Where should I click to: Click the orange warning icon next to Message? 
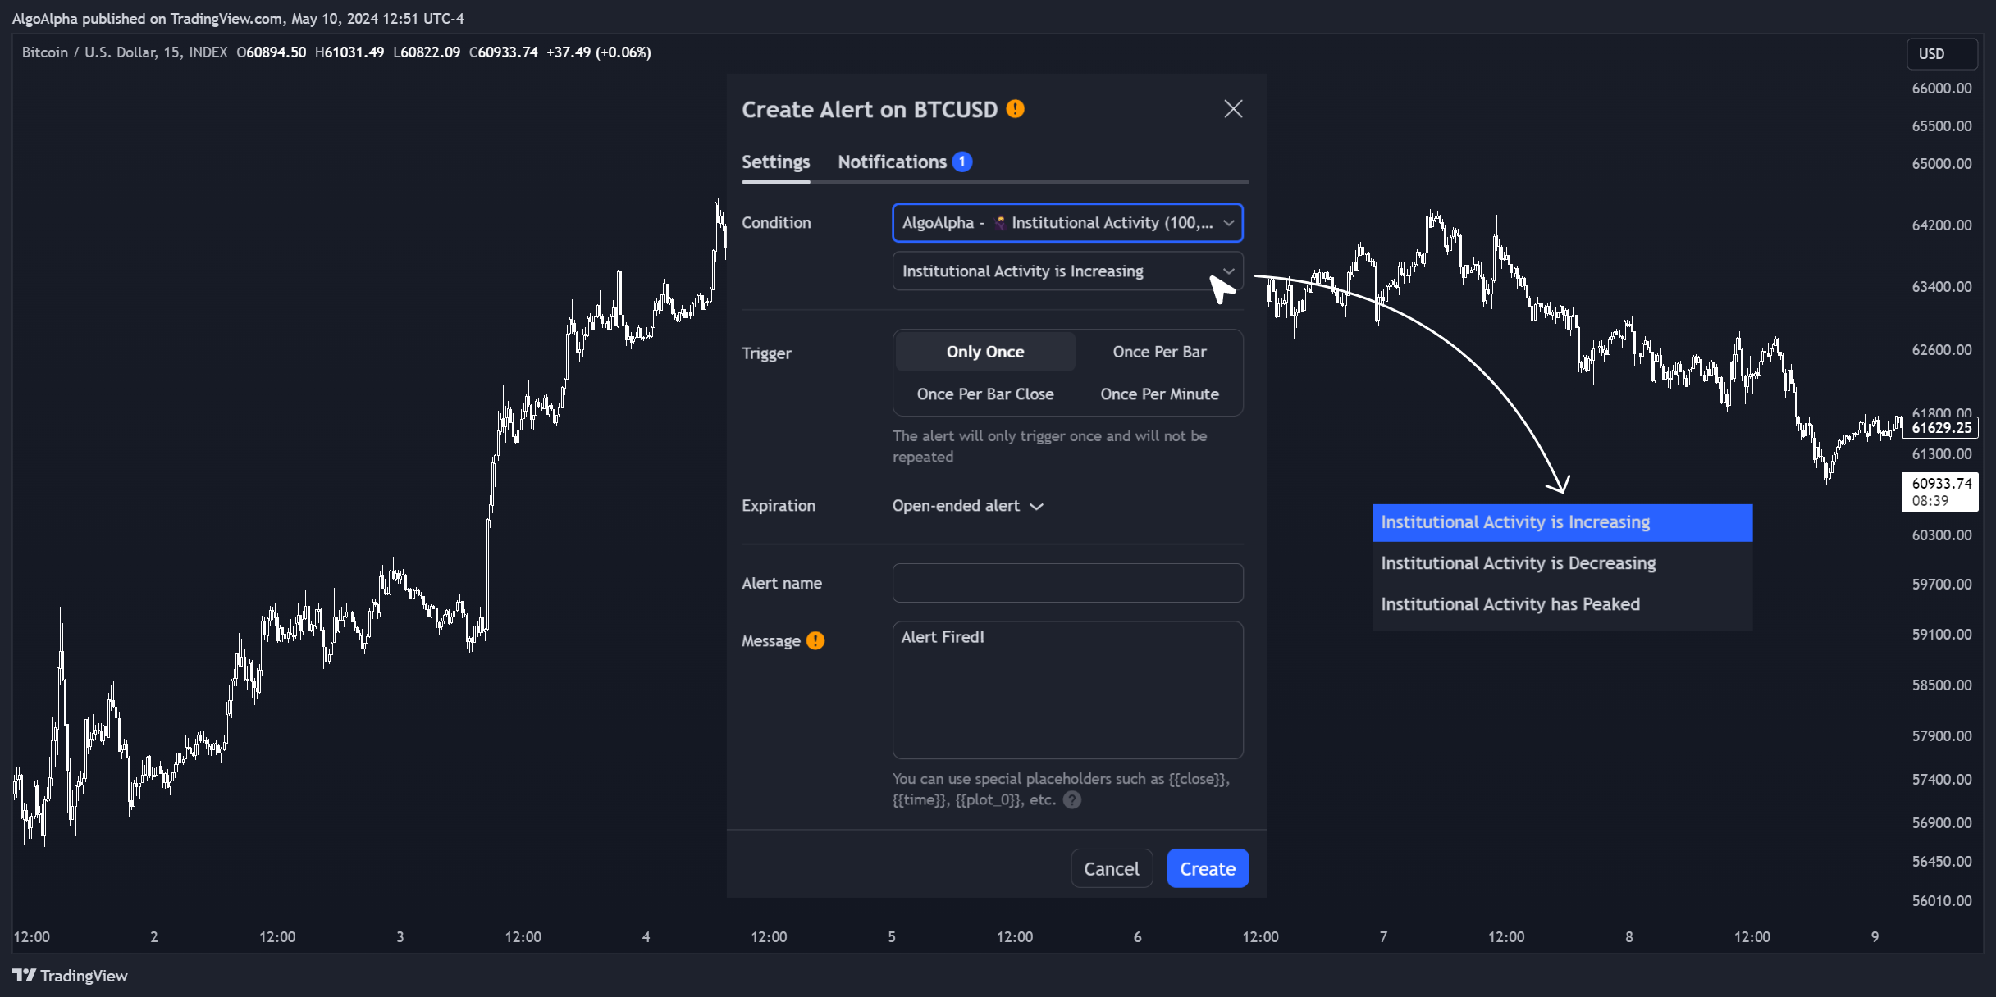[815, 640]
